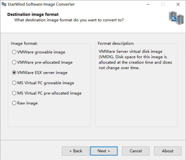
Task: Click the disabled maximize window button
Action: click(163, 4)
